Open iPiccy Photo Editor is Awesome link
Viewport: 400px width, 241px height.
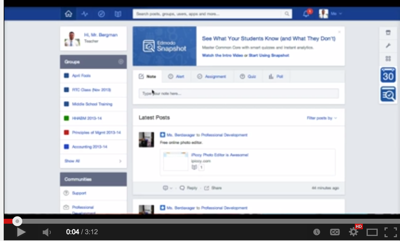tap(220, 155)
